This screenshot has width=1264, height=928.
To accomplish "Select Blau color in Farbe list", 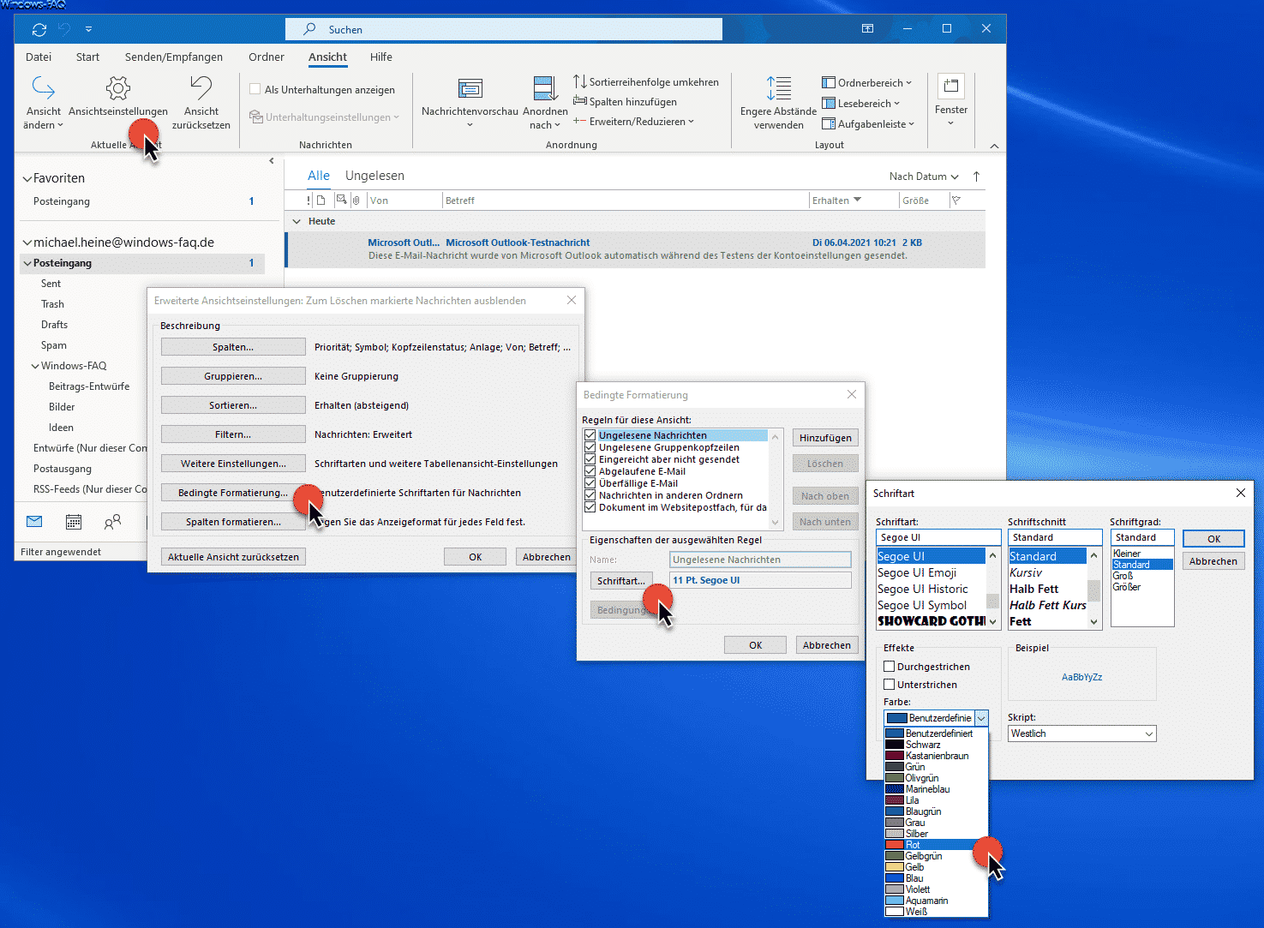I will [936, 878].
